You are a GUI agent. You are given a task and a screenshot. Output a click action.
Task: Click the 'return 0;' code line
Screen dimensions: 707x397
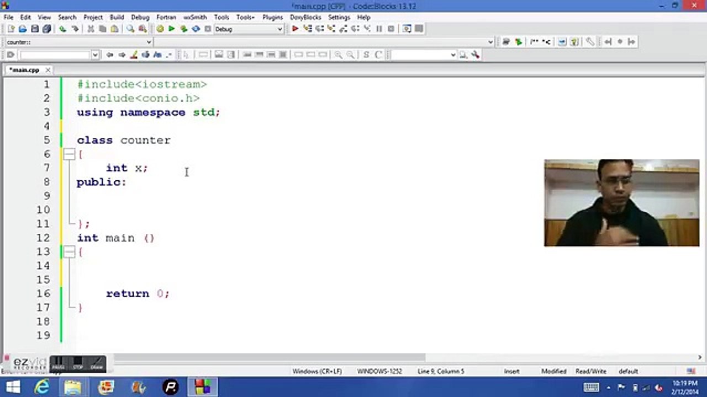point(138,293)
